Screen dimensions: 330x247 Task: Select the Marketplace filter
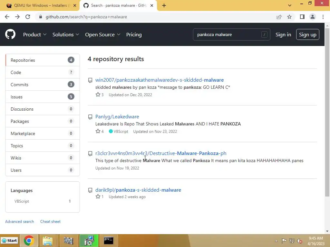coord(43,133)
